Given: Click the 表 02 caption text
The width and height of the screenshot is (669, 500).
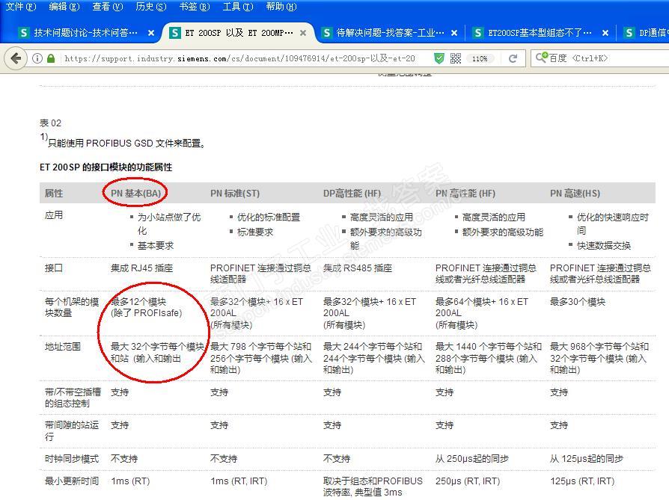Looking at the screenshot, I should pyautogui.click(x=50, y=123).
